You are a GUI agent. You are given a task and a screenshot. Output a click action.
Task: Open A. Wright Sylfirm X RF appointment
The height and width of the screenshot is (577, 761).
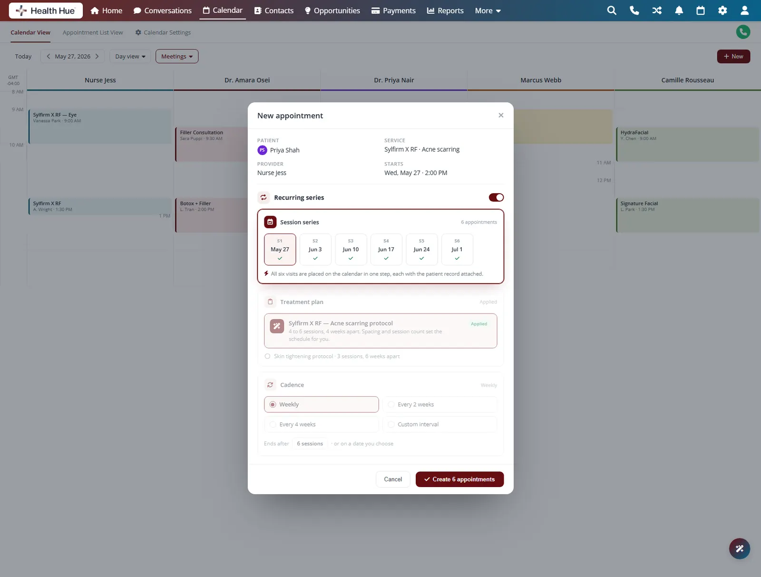[x=100, y=206]
